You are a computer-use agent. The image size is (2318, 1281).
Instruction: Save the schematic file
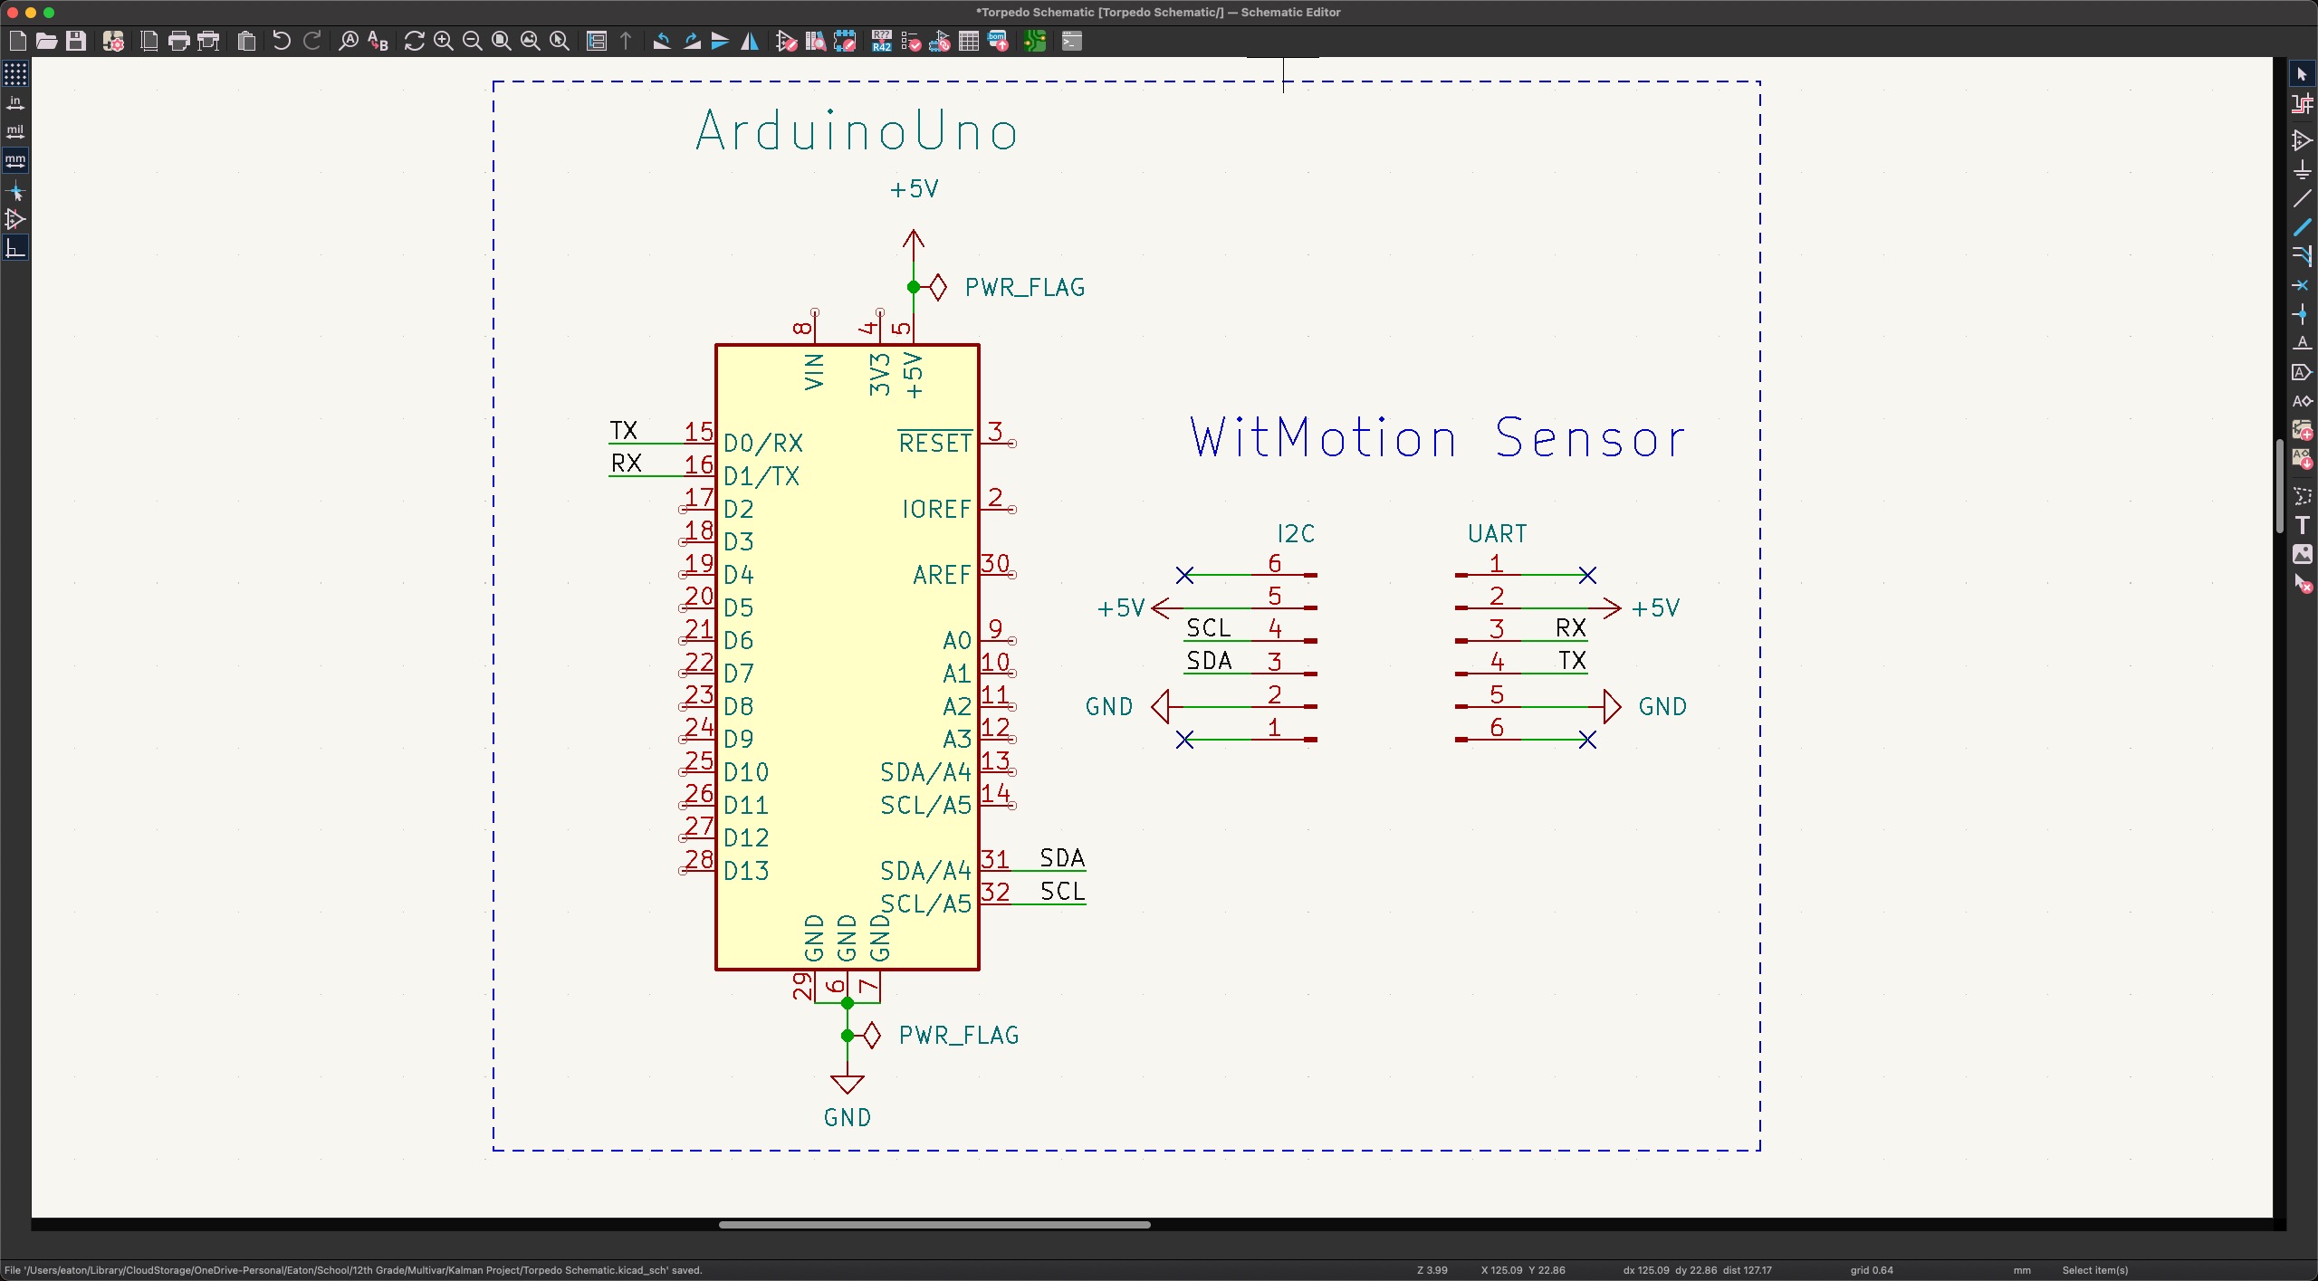point(76,41)
